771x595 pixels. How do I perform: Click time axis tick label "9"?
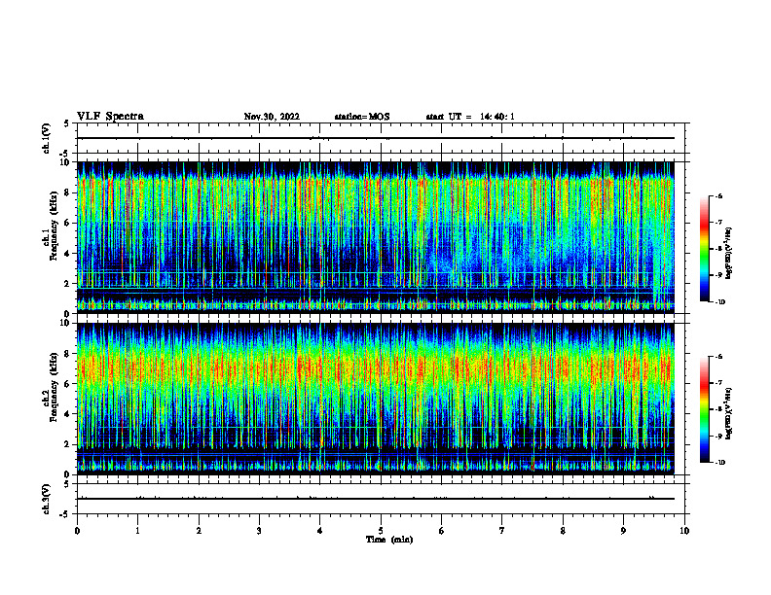click(623, 531)
